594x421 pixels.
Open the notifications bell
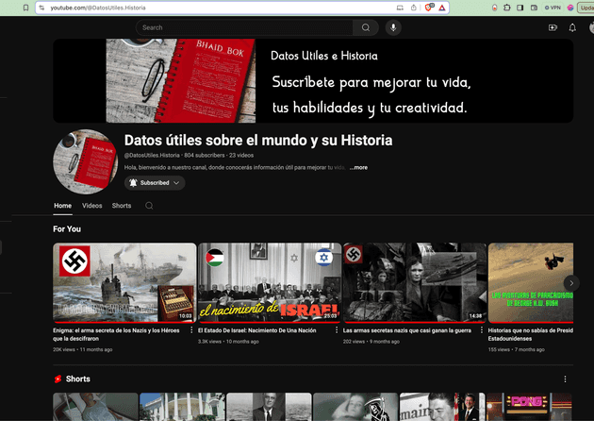(x=572, y=27)
